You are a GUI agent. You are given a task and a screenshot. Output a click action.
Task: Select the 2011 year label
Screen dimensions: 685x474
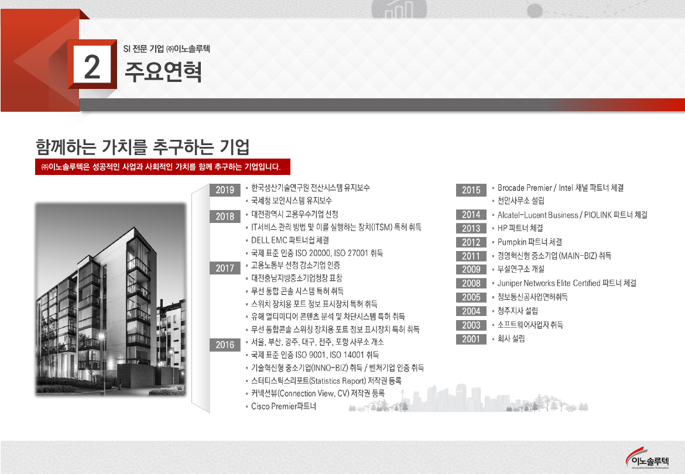(471, 256)
